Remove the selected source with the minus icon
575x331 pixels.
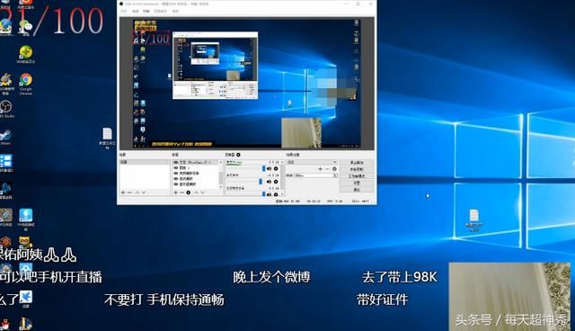[181, 192]
